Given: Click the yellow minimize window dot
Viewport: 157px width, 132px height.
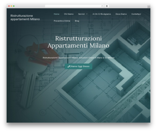Looking at the screenshot, I should coord(11,6).
